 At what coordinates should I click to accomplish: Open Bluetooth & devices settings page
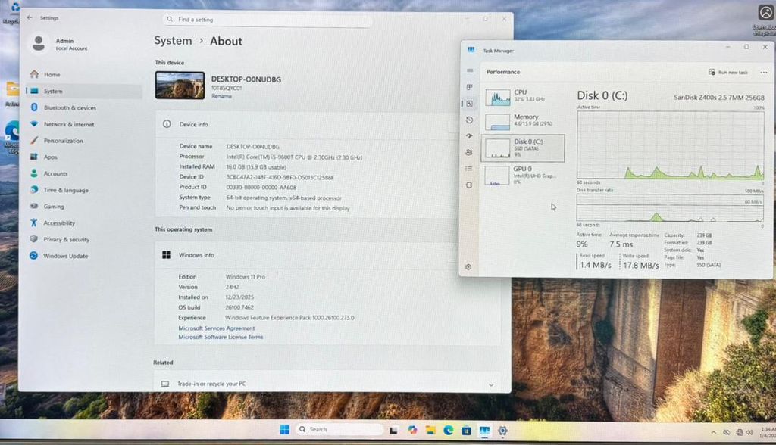[x=70, y=107]
